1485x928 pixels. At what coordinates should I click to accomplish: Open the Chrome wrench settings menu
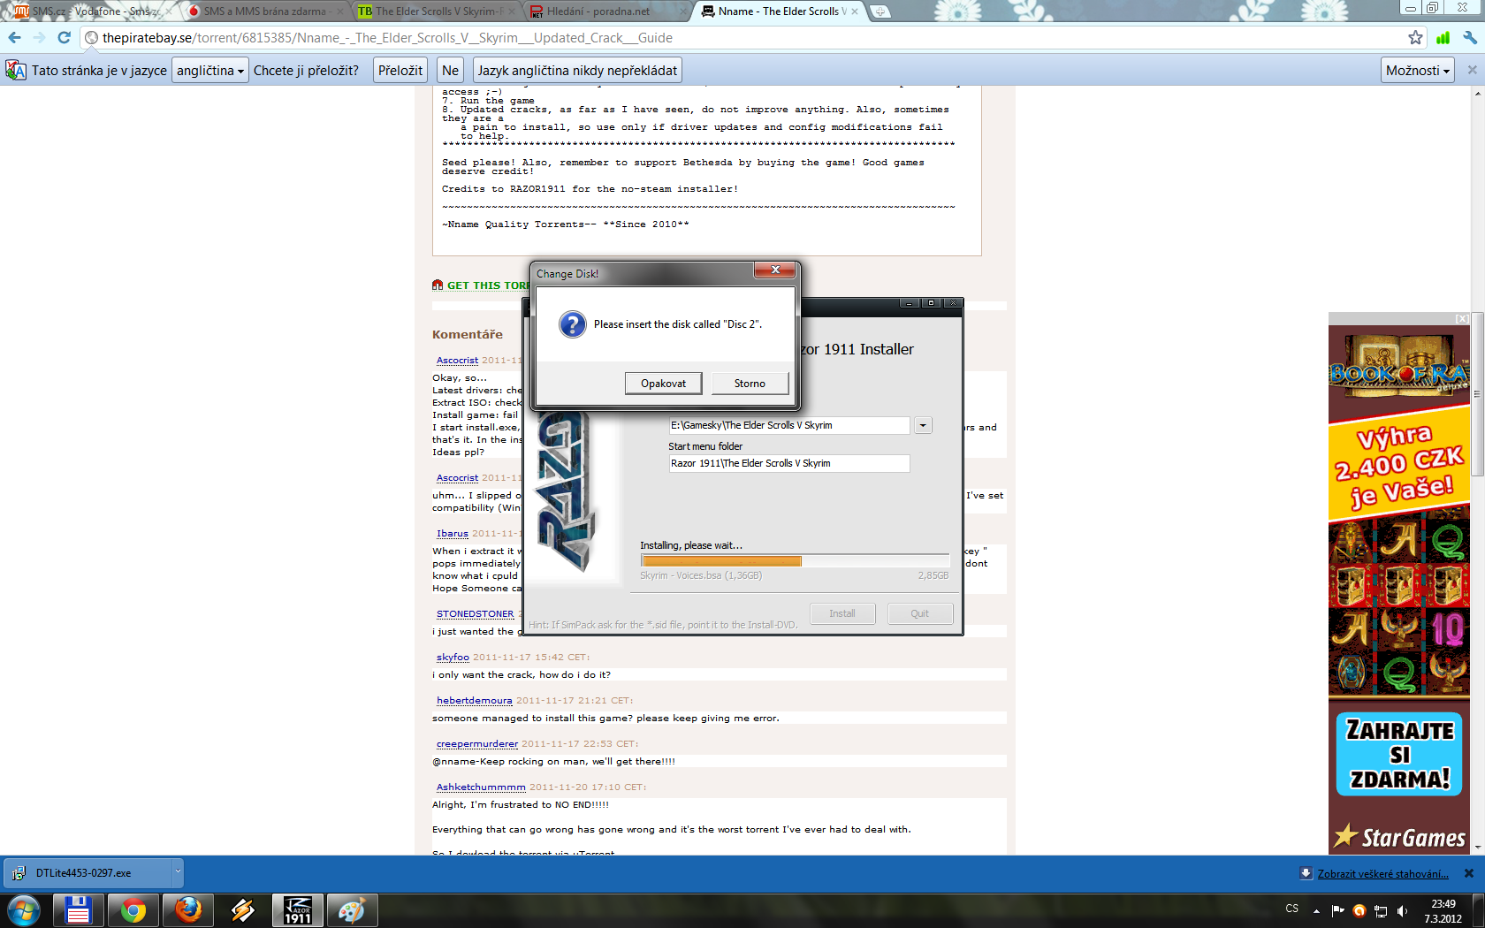coord(1469,38)
